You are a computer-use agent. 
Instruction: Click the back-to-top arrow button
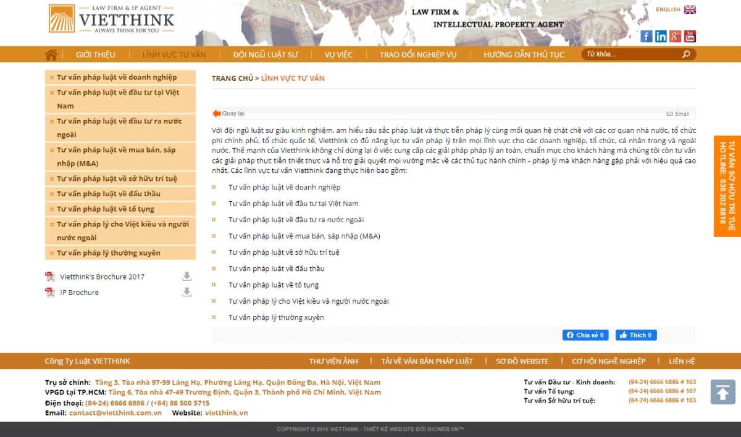723,392
